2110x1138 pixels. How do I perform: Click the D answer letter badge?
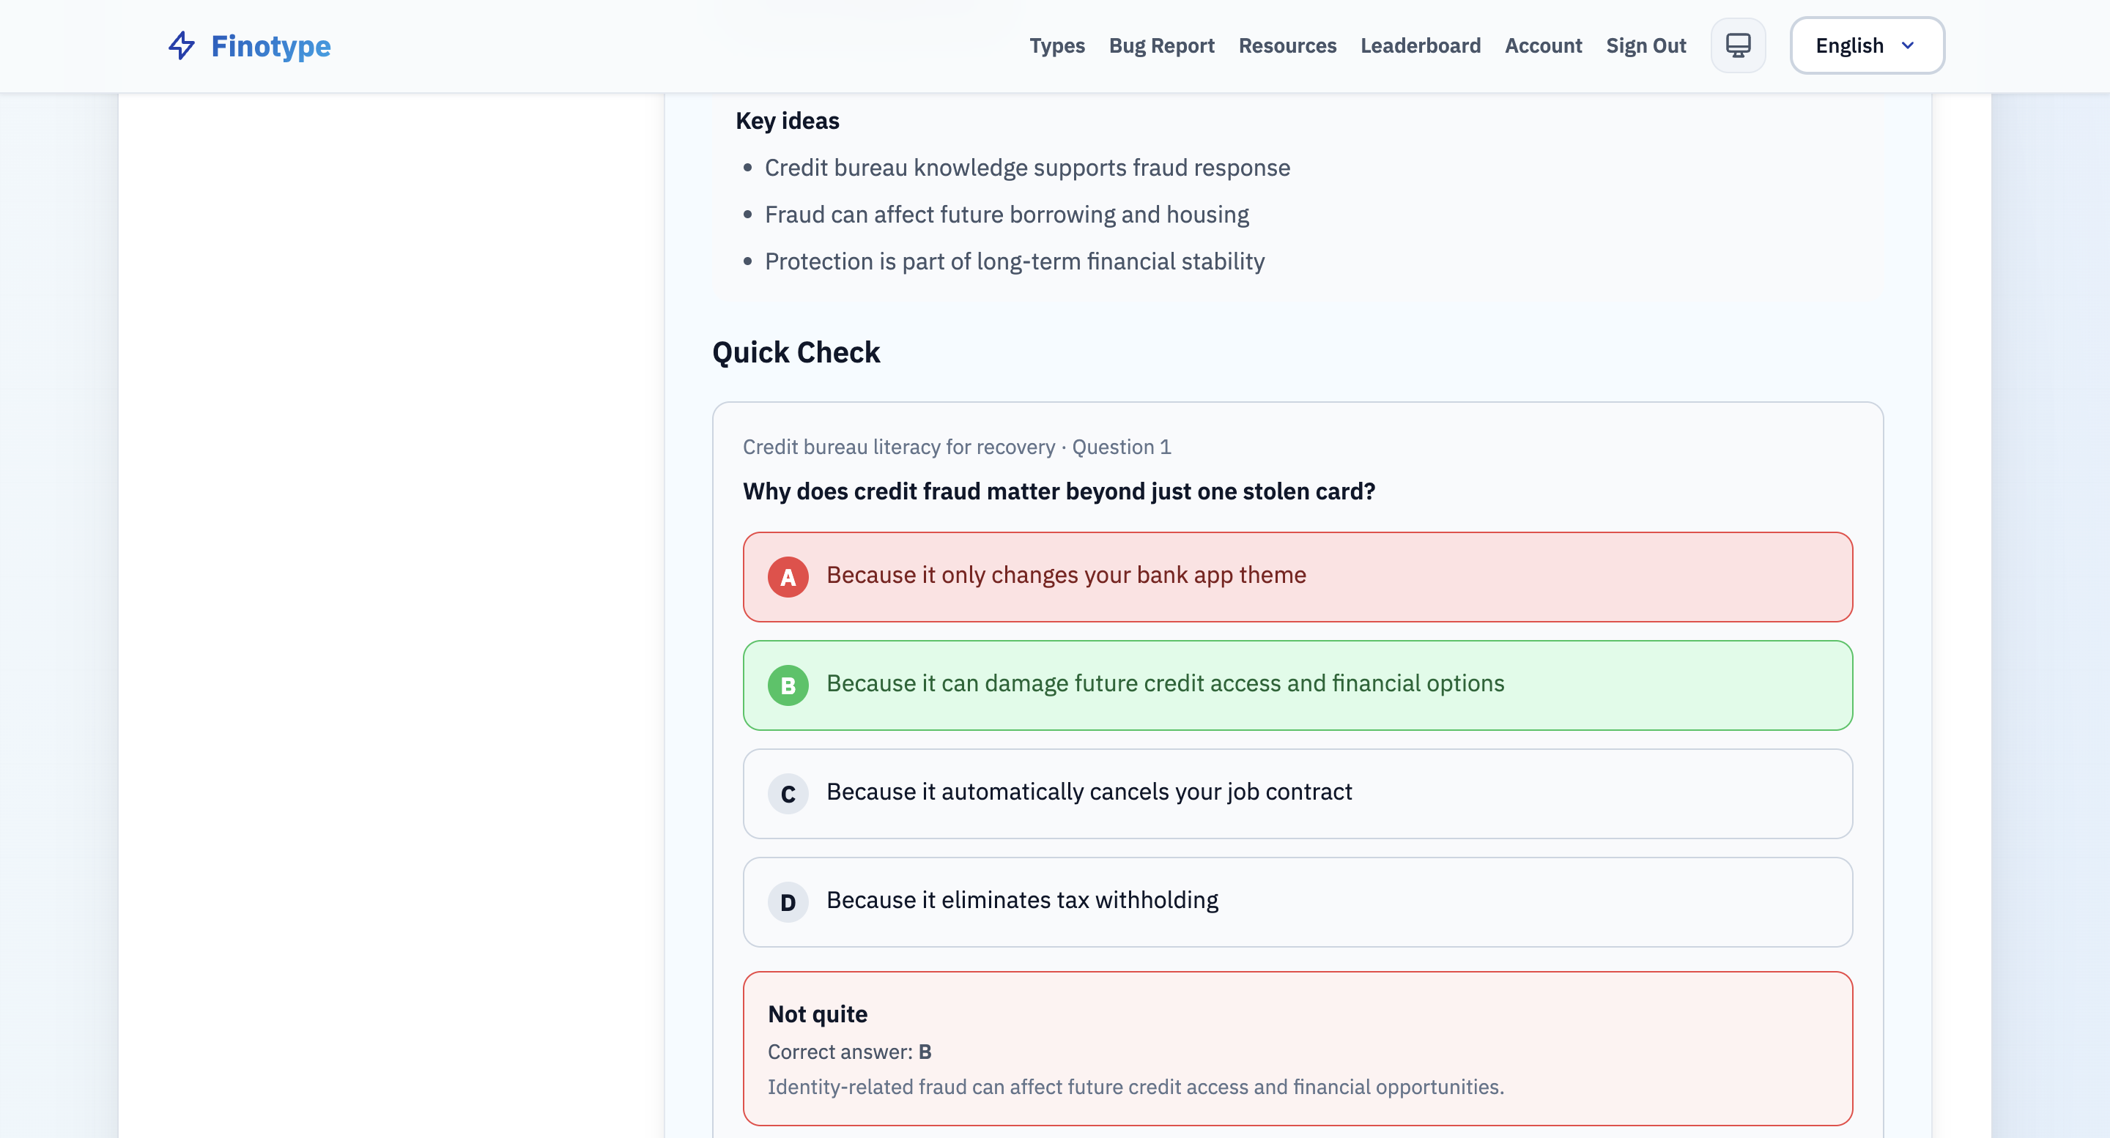[x=787, y=902]
